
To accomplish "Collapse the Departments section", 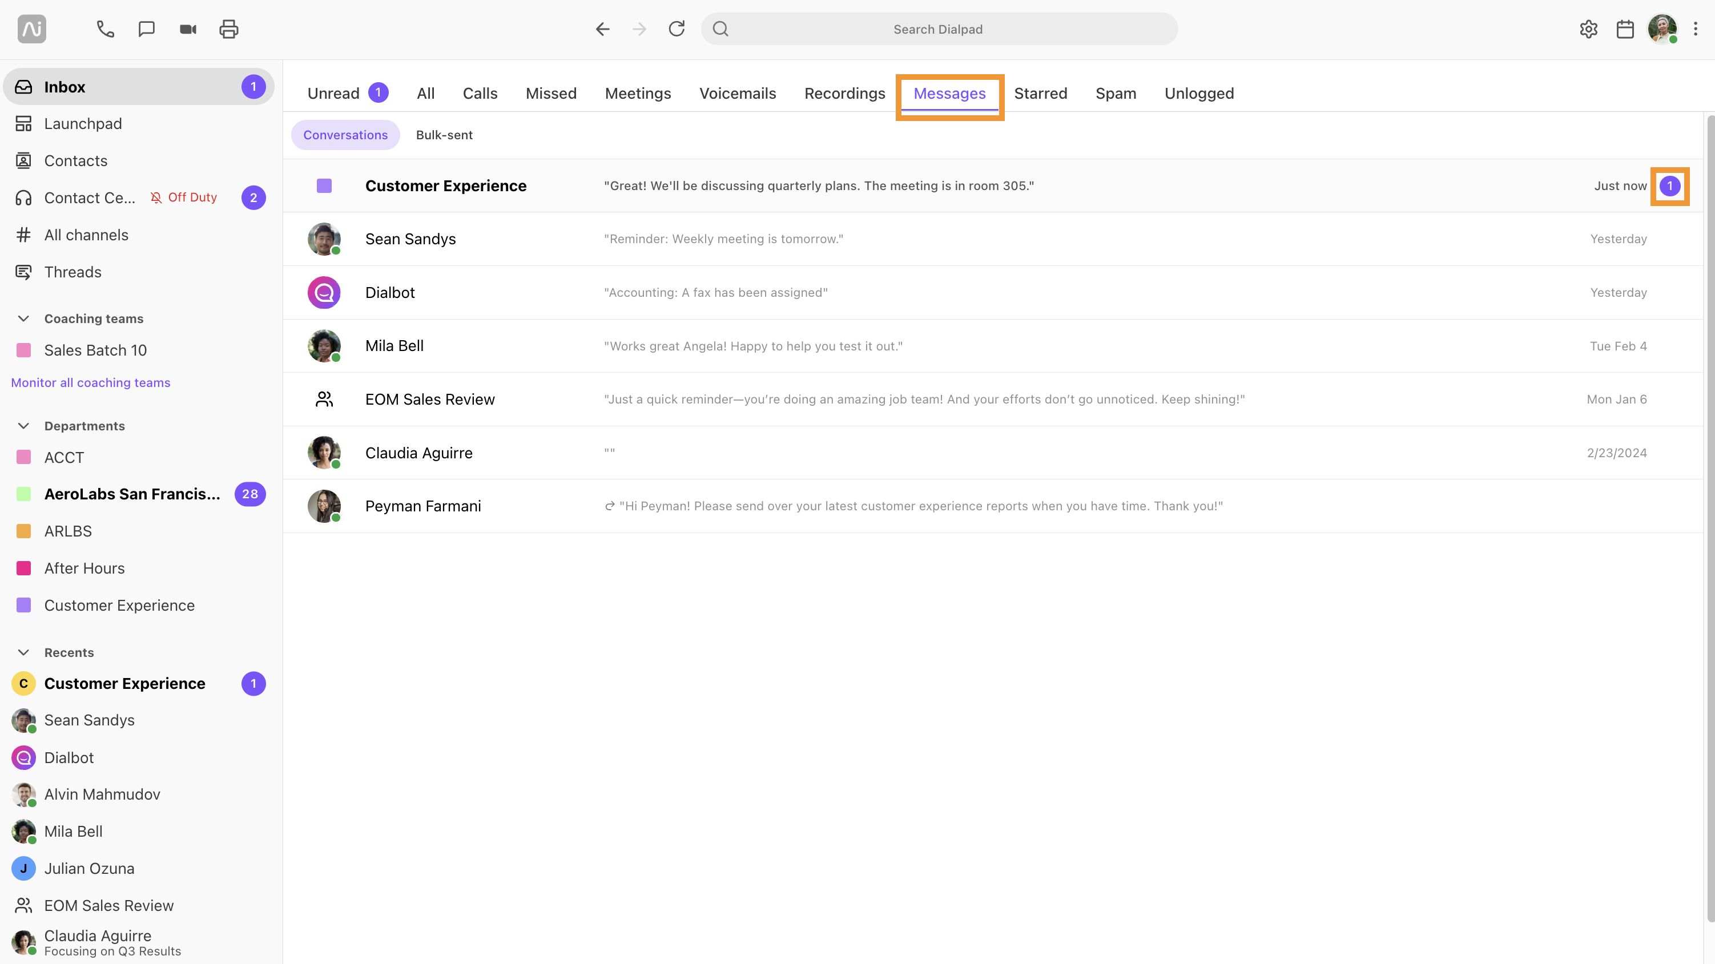I will tap(23, 425).
